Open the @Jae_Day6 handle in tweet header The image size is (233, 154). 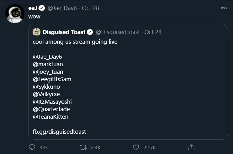pos(62,8)
